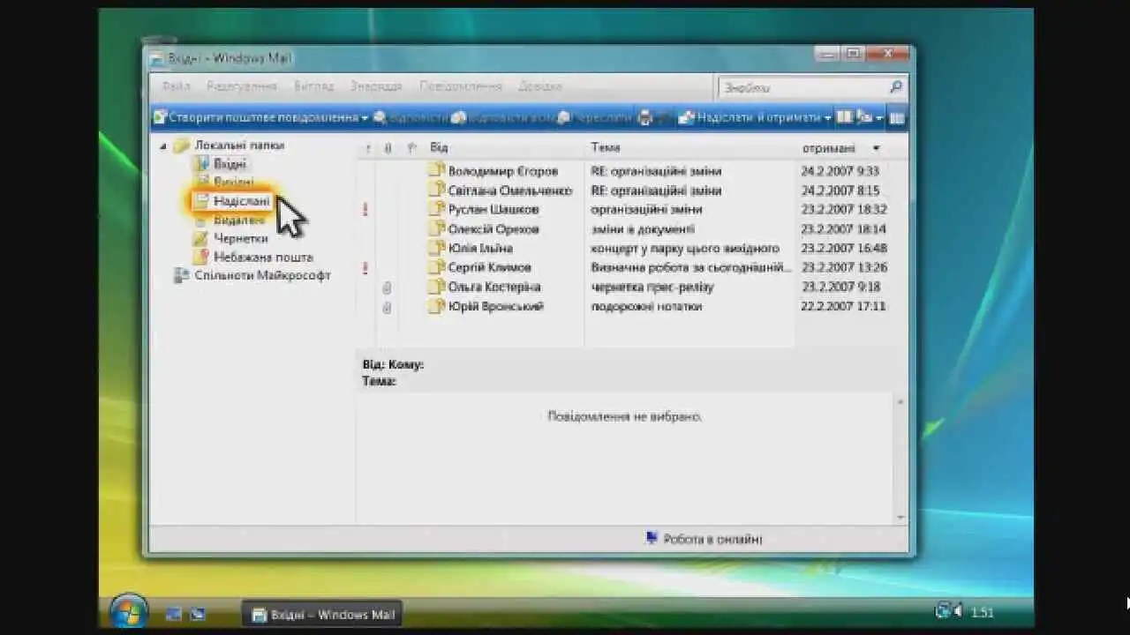This screenshot has height=635, width=1130.
Task: Open the Вхідні inbox folder
Action: (x=230, y=164)
